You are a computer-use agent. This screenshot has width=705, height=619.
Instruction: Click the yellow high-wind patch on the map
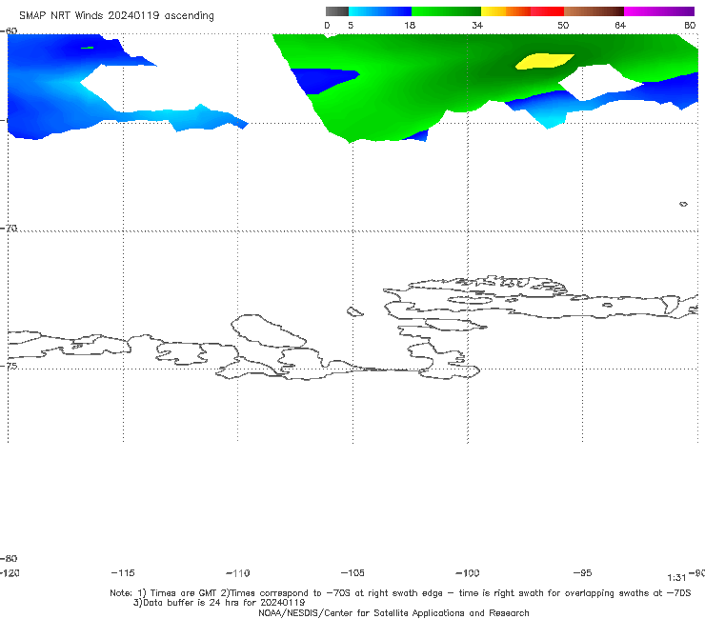coord(545,61)
